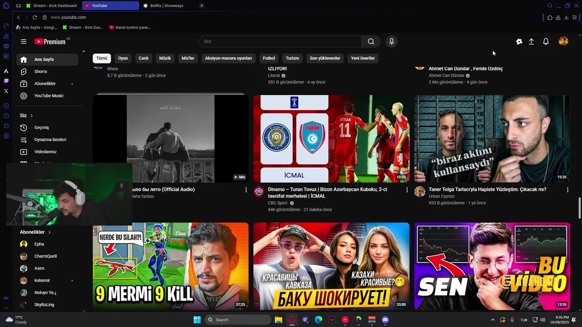
Task: Open Shorts from the sidebar
Action: [47, 71]
